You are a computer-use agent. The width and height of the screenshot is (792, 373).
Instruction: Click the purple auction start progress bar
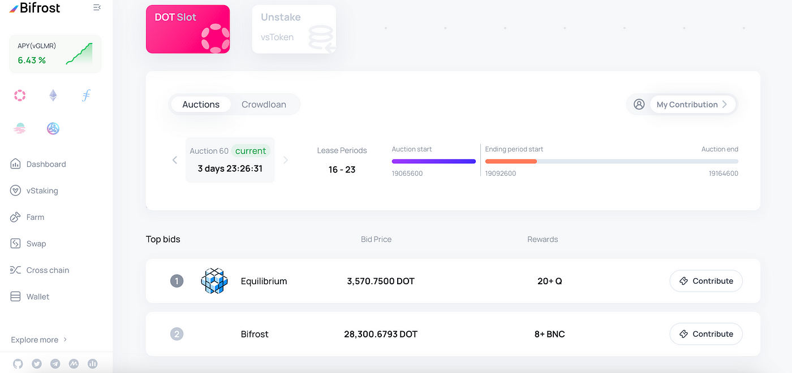[x=434, y=162]
